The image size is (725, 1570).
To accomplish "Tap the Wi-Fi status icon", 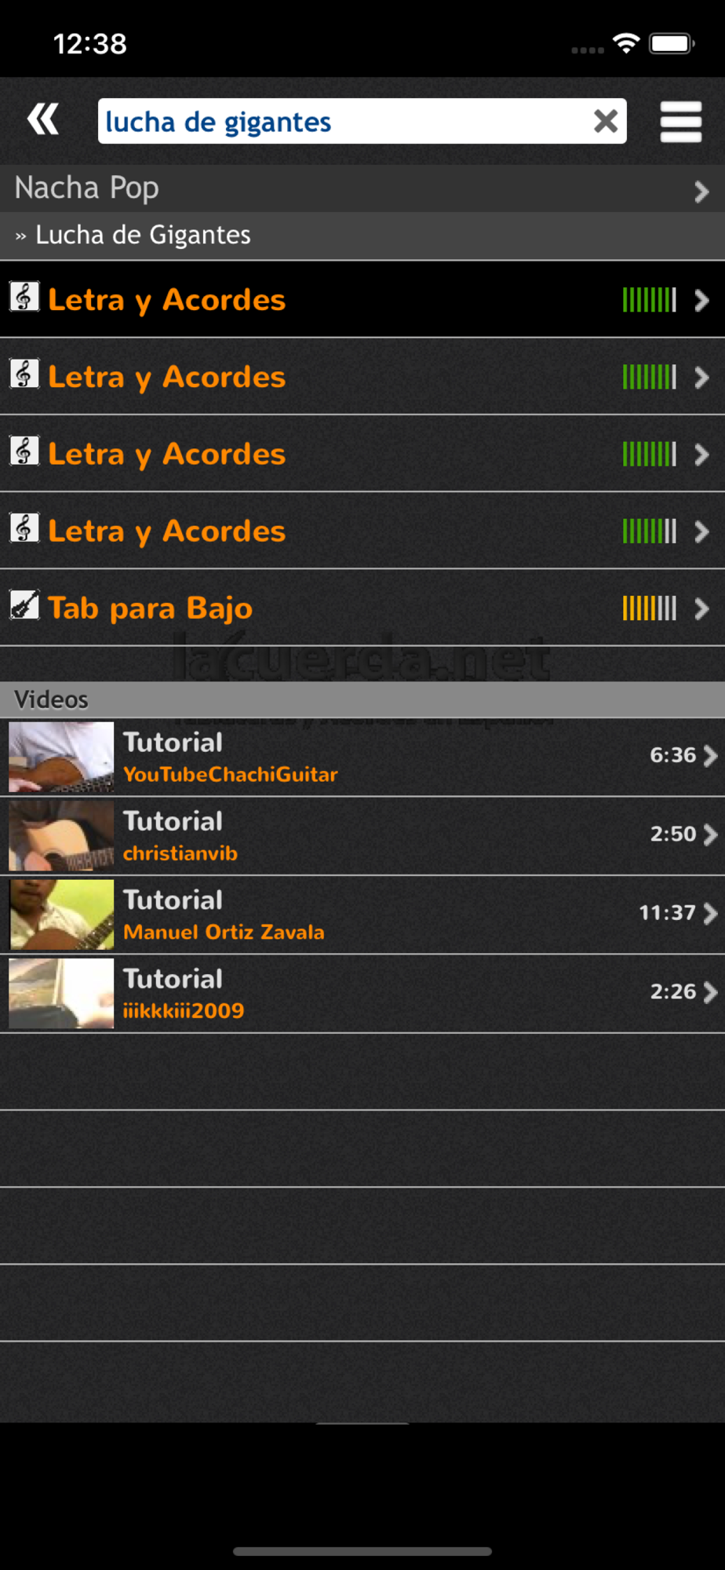I will pyautogui.click(x=625, y=43).
